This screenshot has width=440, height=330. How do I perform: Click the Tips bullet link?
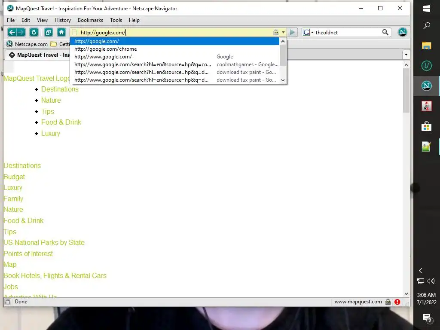pos(48,112)
